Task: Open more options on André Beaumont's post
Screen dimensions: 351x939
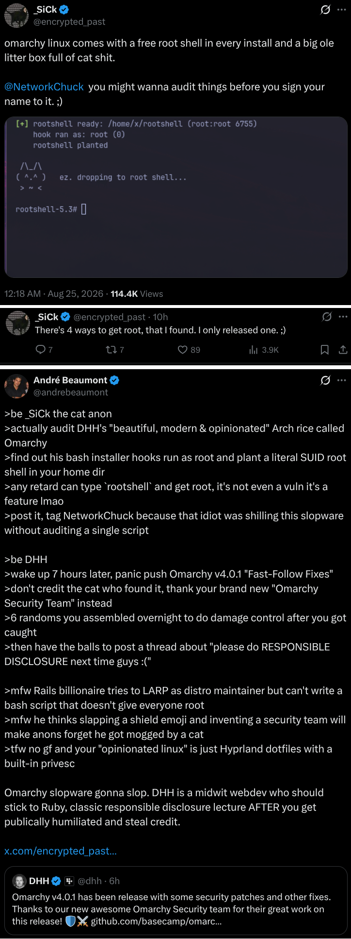Action: pos(342,380)
